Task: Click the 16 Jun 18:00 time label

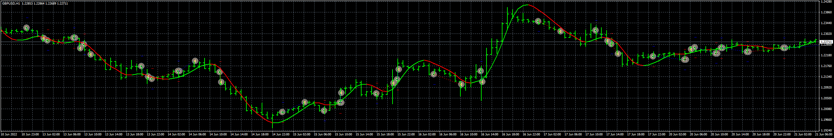Action: [x=511, y=134]
